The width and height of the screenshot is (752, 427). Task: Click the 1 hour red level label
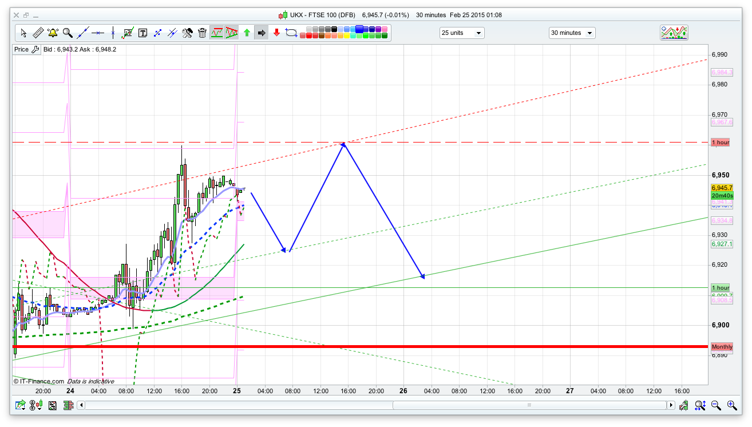[x=720, y=142]
